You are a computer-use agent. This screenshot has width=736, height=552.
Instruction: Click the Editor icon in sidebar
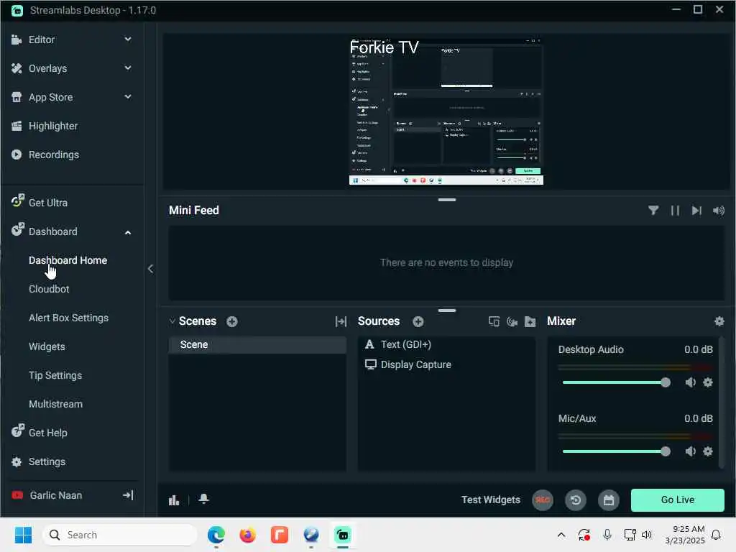tap(17, 40)
